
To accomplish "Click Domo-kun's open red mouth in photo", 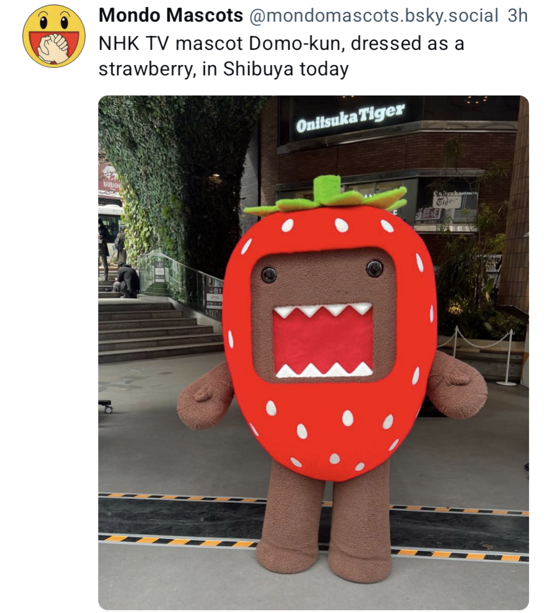I will pos(323,341).
